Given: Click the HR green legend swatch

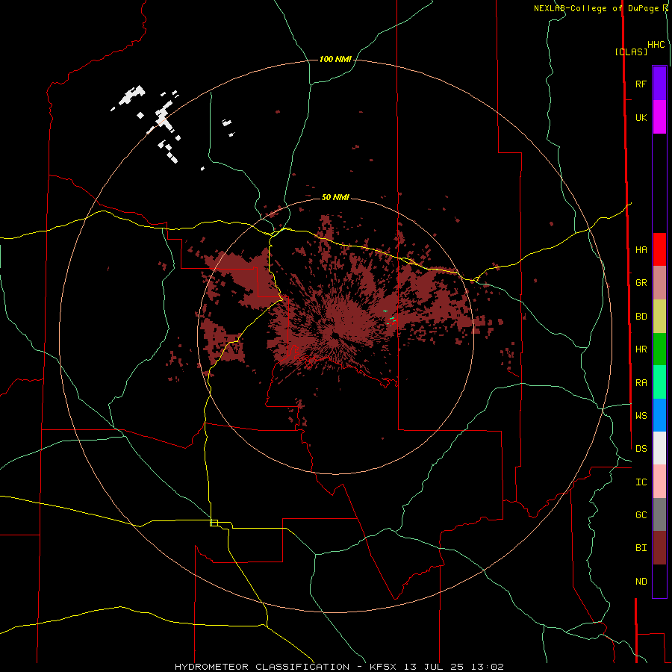Looking at the screenshot, I should pos(659,349).
